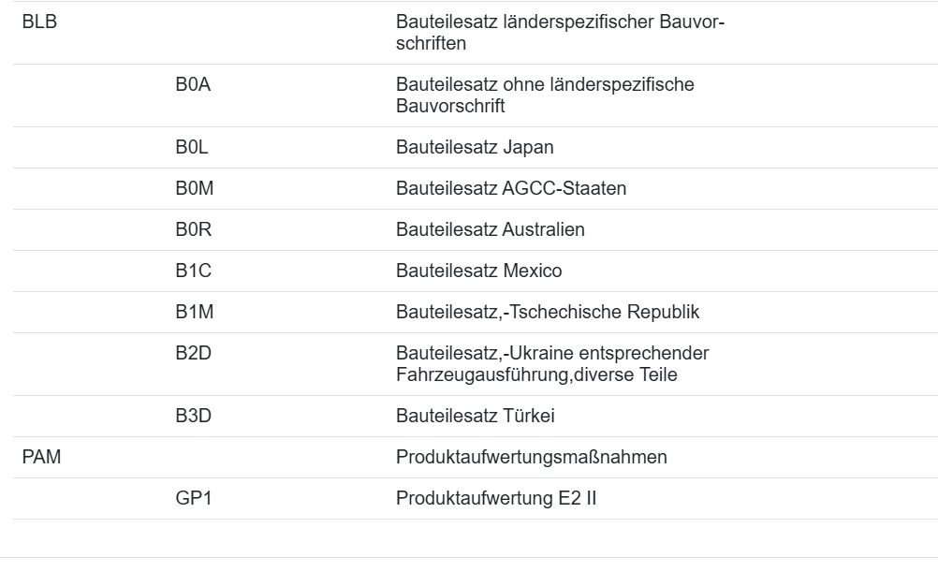Click the BLB category code
Image resolution: width=938 pixels, height=572 pixels.
39,23
